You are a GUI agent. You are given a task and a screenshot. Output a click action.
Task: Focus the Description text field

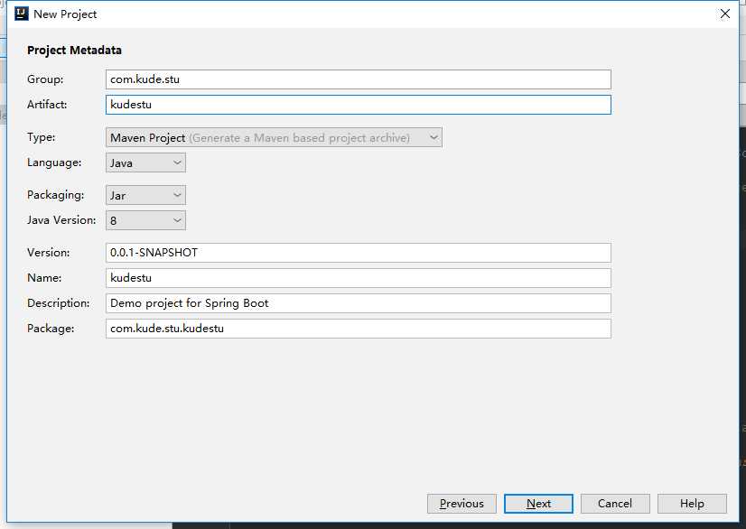click(x=358, y=303)
